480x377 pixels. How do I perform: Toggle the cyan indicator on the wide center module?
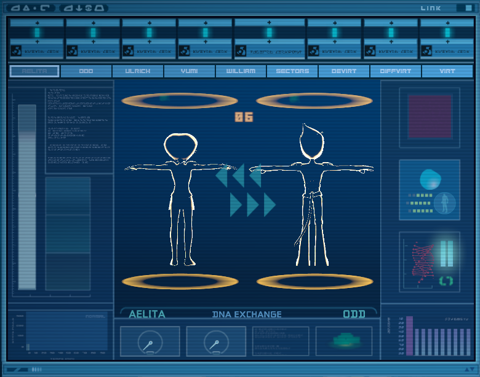coord(269,33)
